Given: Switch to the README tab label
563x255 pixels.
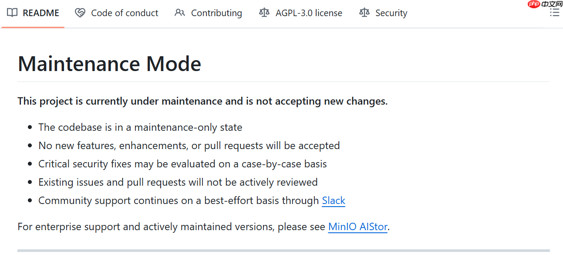Looking at the screenshot, I should tap(41, 13).
